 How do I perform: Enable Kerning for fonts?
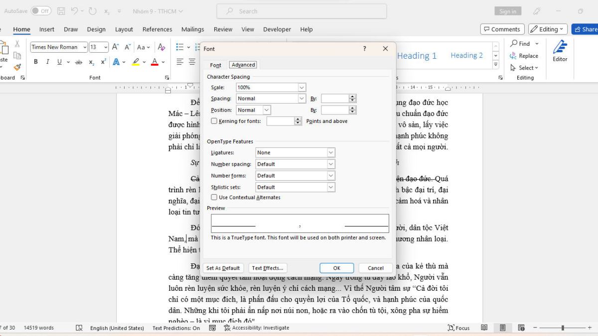(214, 121)
